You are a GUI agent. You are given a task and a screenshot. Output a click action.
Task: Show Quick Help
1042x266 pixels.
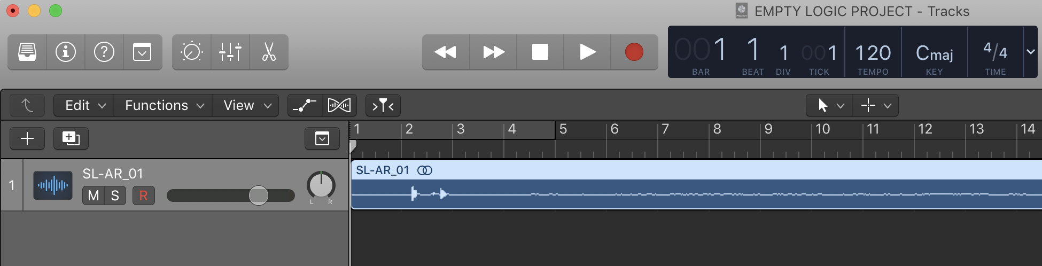pos(104,52)
